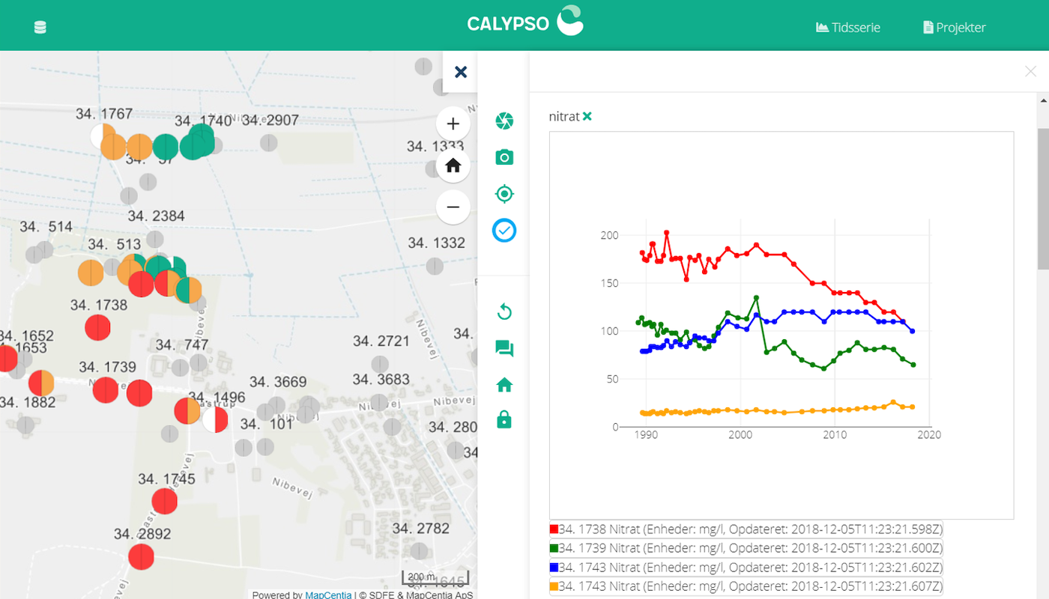
Task: Collapse the side panel with the X
Action: pyautogui.click(x=461, y=72)
